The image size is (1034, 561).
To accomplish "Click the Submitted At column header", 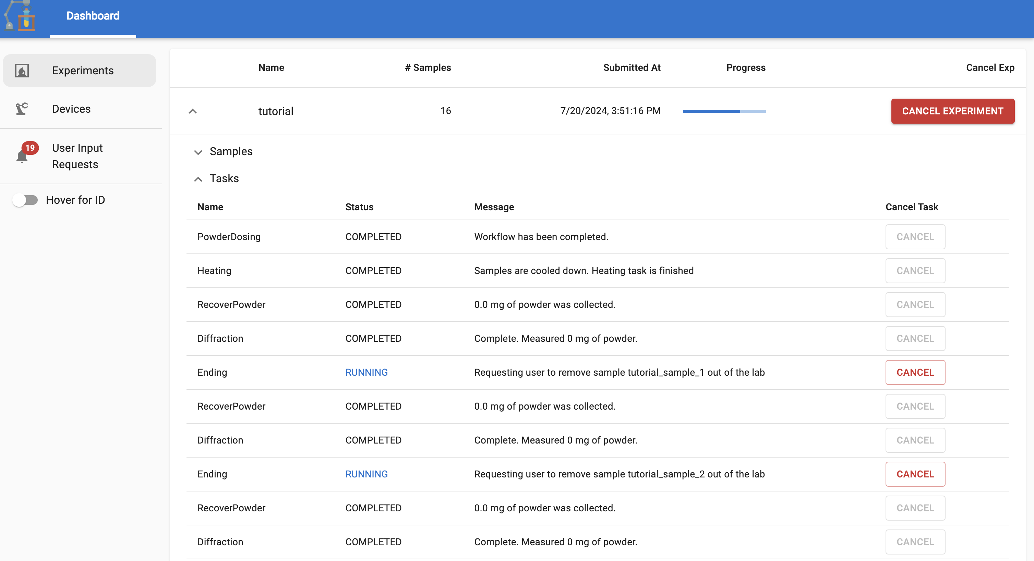I will click(x=632, y=67).
